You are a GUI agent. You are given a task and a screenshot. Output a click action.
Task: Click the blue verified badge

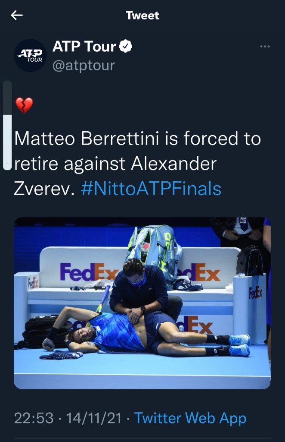pos(125,46)
